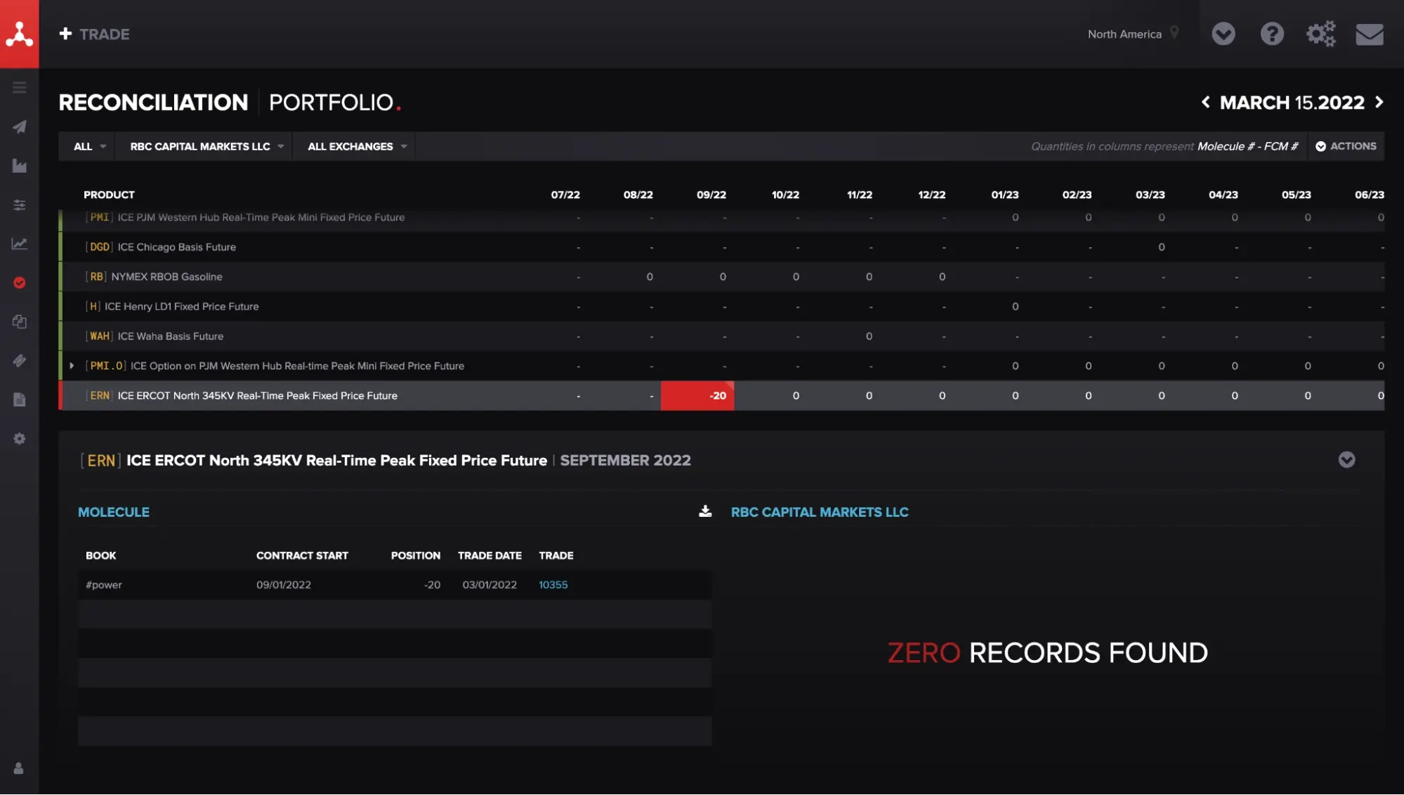
Task: Click the 09/01/2022 contract start cell
Action: click(283, 584)
